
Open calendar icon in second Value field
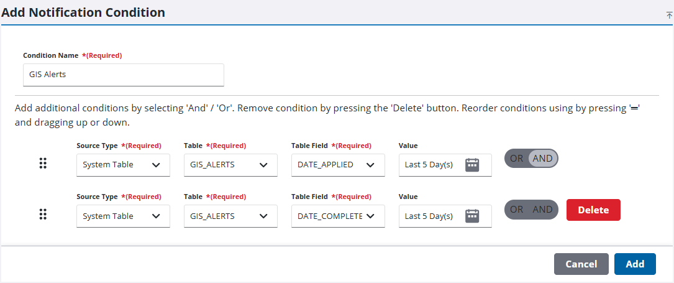[472, 216]
